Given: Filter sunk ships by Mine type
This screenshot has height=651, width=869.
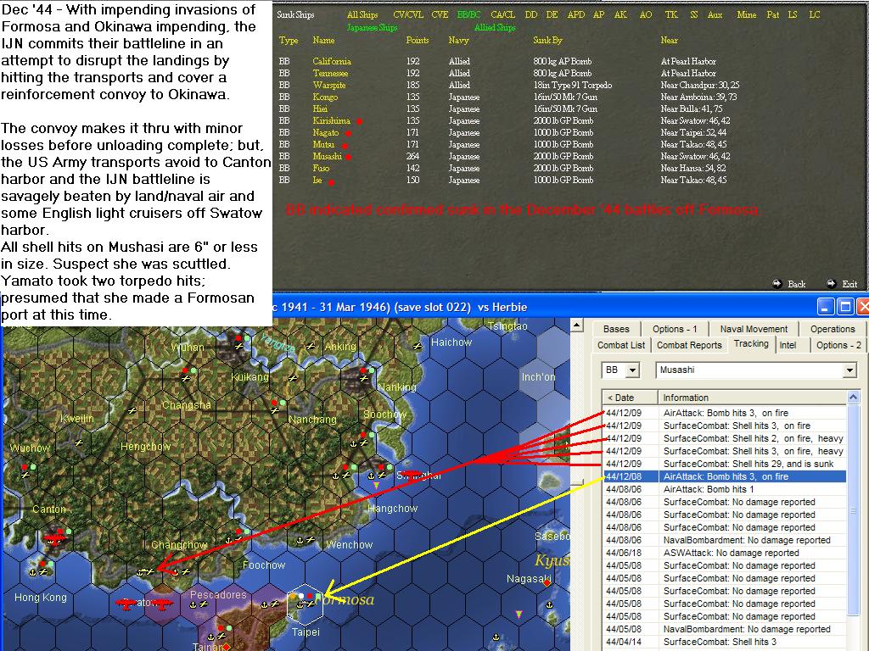Looking at the screenshot, I should (x=747, y=15).
